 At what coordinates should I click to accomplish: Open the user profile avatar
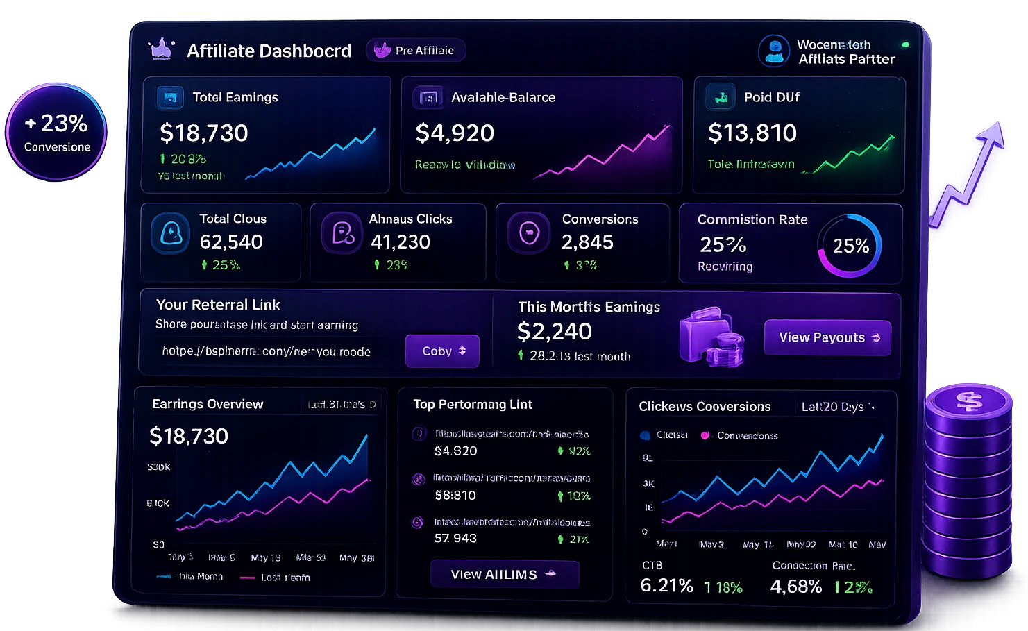coord(774,51)
